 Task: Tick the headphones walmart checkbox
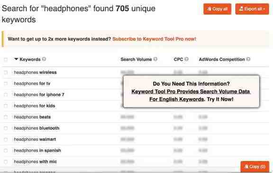pos(6,140)
